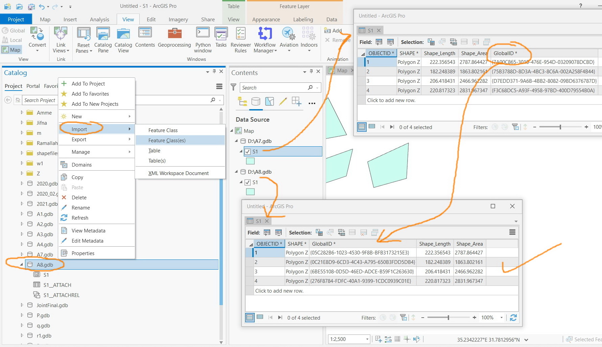Click Add Field icon in lower S1 table
The image size is (602, 347).
[267, 232]
